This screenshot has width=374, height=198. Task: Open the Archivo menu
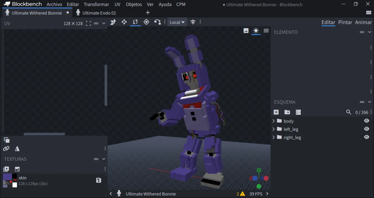[x=54, y=4]
